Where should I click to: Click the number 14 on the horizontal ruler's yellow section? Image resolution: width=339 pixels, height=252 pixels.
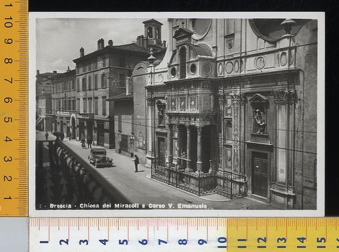tap(302, 242)
